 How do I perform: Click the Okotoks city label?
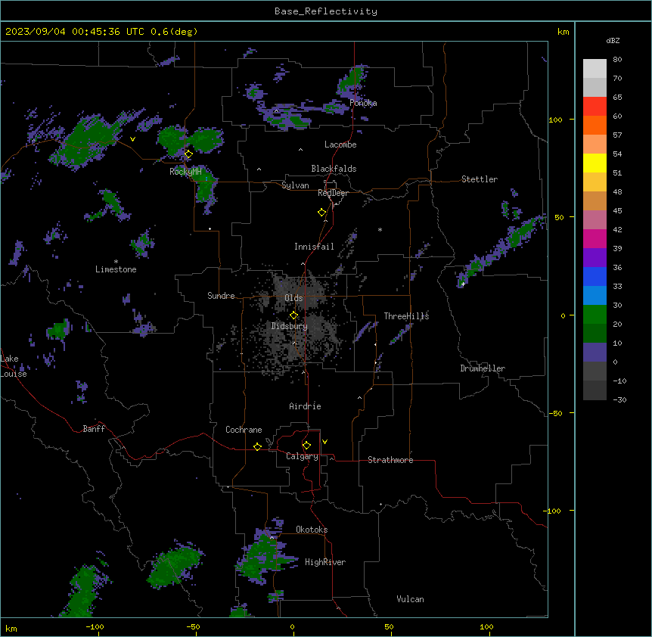tap(312, 530)
